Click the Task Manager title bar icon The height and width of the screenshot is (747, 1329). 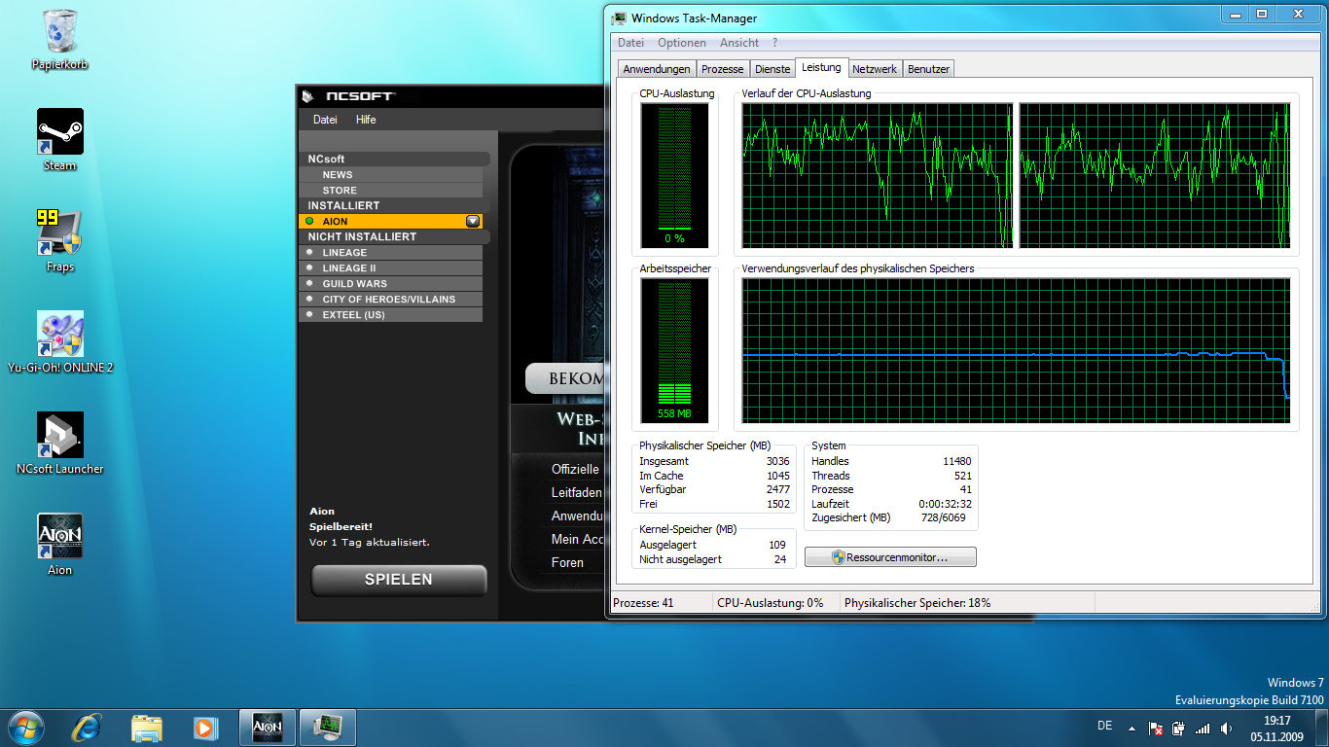[x=620, y=18]
